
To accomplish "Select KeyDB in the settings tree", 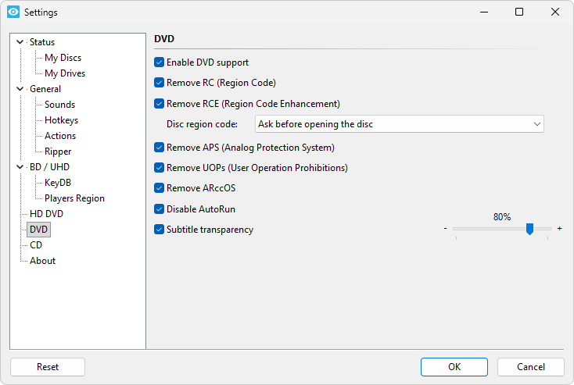I will tap(59, 183).
